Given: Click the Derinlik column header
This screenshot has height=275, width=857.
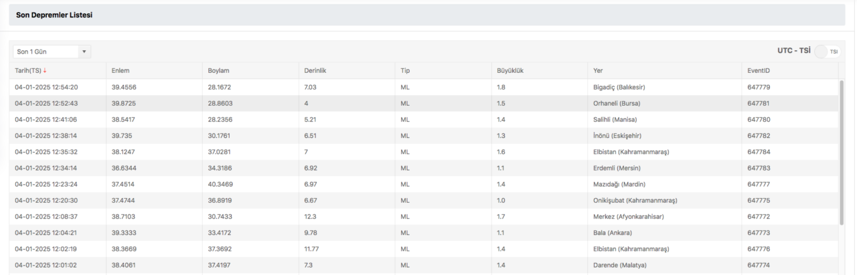Looking at the screenshot, I should click(315, 71).
